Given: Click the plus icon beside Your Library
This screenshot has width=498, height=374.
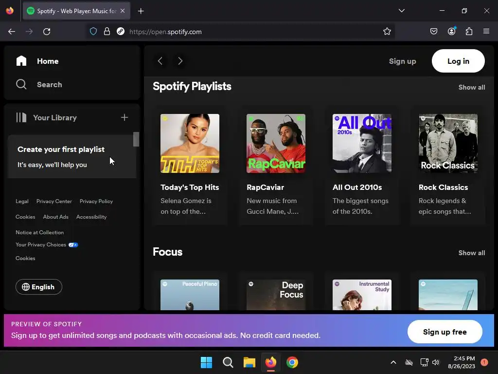Looking at the screenshot, I should tap(124, 117).
